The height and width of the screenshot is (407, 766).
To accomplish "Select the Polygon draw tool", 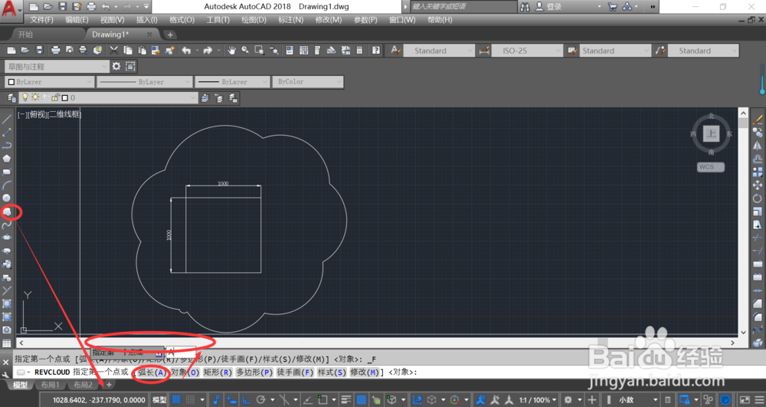I will click(7, 159).
